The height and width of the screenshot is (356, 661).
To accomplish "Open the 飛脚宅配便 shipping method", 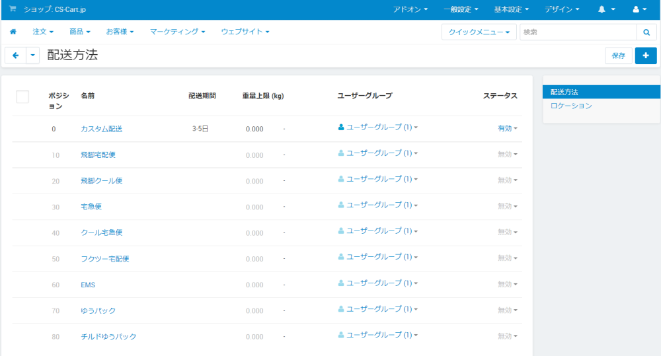I will (98, 155).
